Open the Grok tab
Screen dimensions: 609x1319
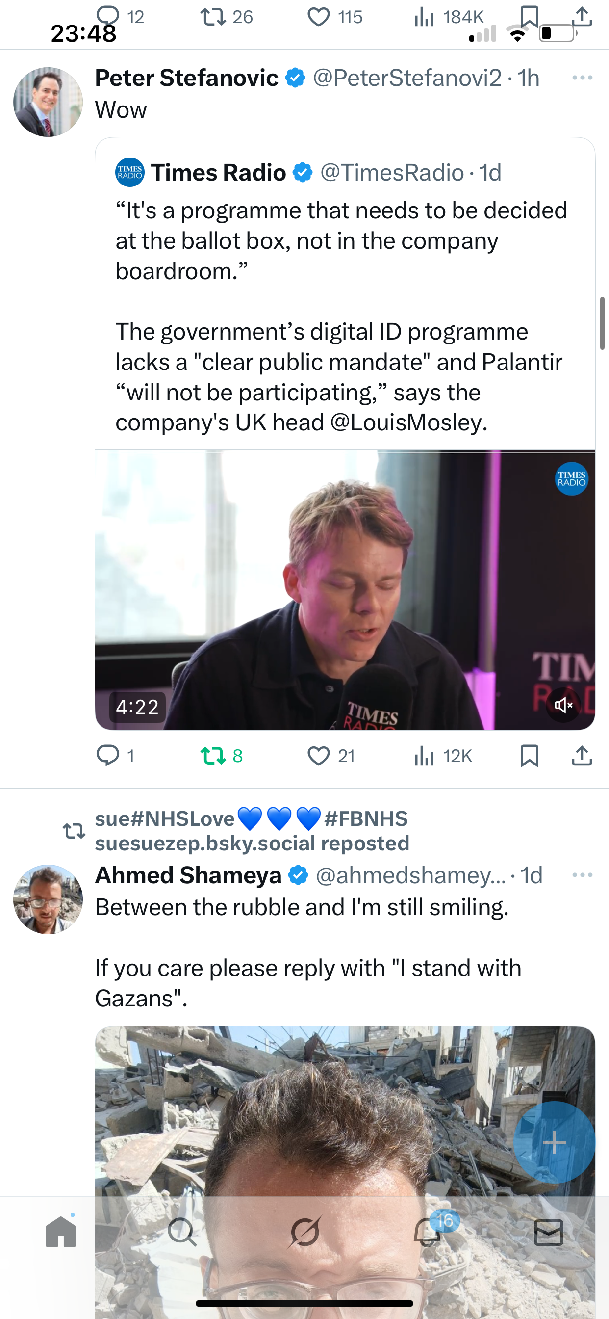click(x=304, y=1232)
